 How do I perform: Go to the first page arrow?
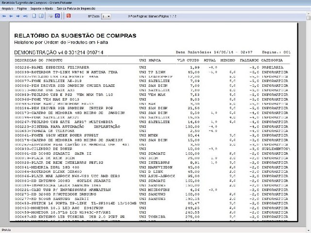pos(4,16)
